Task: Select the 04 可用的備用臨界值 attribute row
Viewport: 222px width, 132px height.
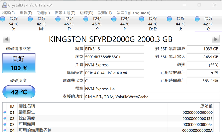Action: click(x=108, y=130)
